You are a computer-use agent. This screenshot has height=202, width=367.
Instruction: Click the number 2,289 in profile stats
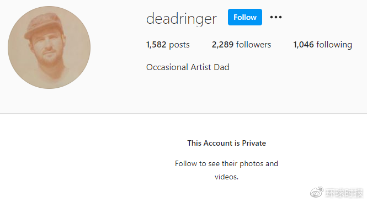[x=222, y=45]
